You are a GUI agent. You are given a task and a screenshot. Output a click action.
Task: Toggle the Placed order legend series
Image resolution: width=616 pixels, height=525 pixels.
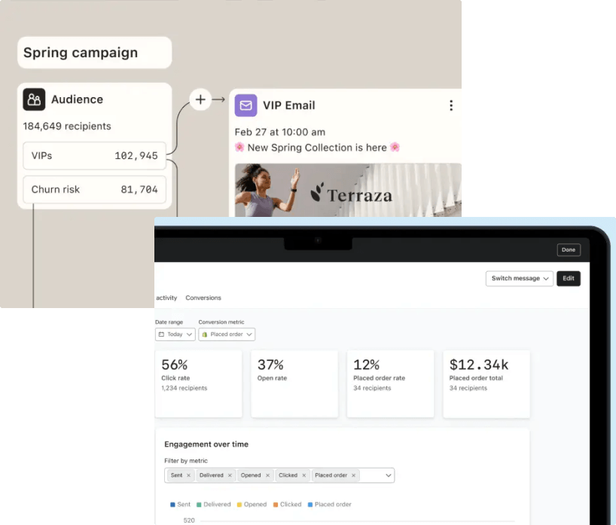click(x=329, y=505)
